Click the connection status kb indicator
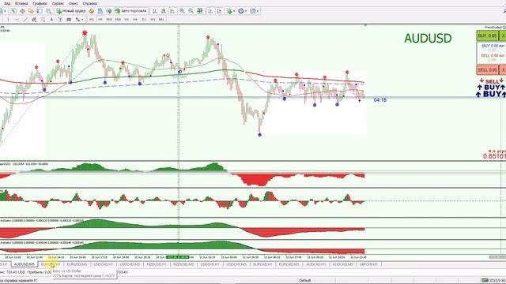The height and width of the screenshot is (284, 506). [493, 281]
